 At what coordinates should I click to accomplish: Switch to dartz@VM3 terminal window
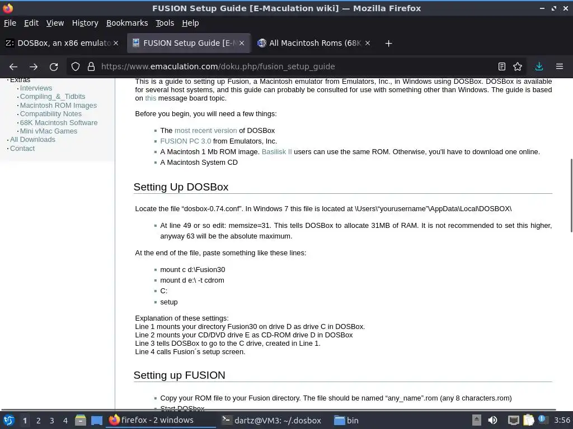pyautogui.click(x=271, y=420)
